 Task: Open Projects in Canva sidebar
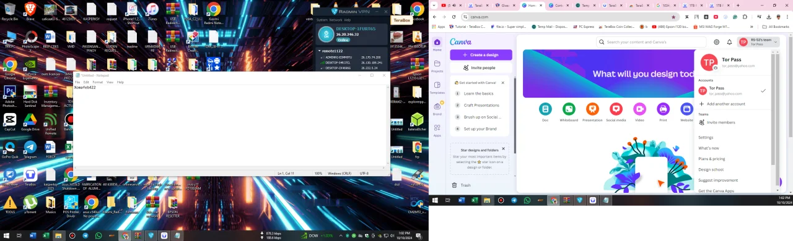pos(437,66)
